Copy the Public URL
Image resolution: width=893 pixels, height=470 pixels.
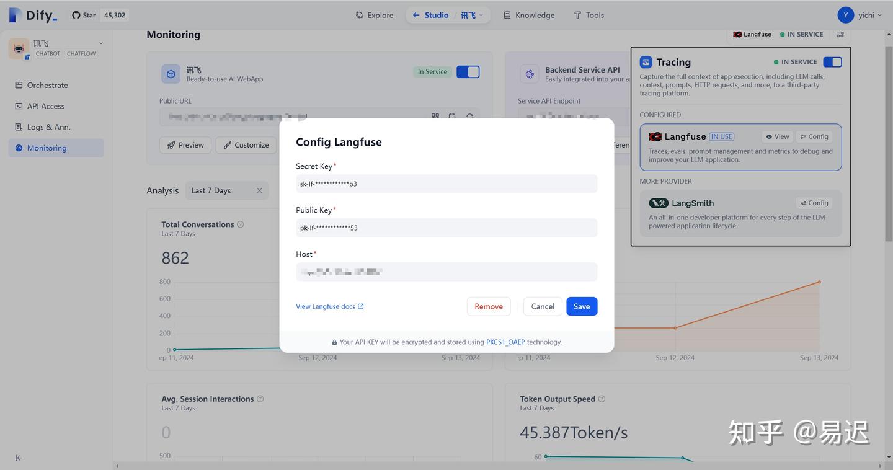[452, 117]
